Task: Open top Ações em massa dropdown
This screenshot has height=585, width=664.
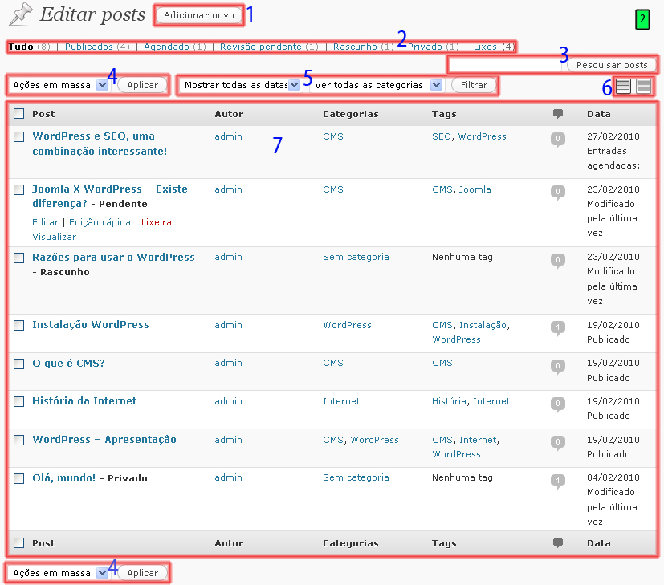Action: coord(59,85)
